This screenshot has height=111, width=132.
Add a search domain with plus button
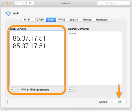[70, 90]
